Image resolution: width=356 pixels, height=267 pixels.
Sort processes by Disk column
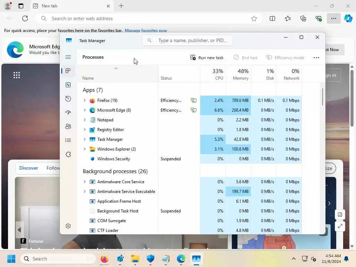(264, 74)
